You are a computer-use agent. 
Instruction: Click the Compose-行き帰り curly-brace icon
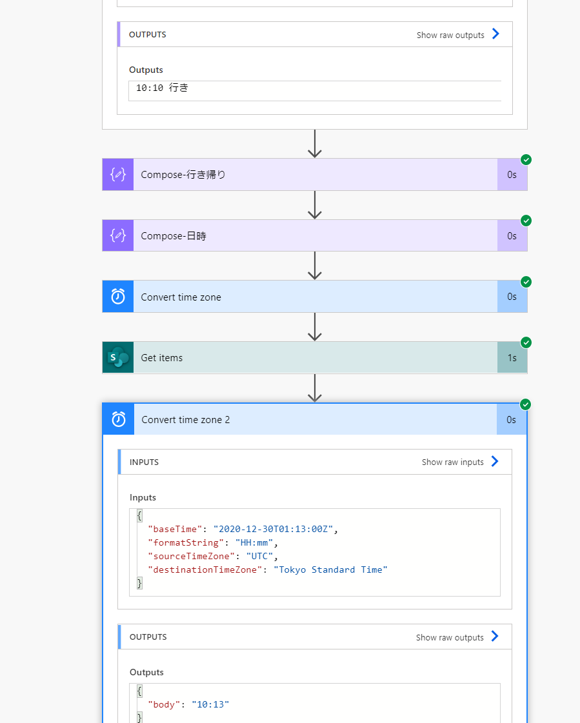pyautogui.click(x=118, y=175)
